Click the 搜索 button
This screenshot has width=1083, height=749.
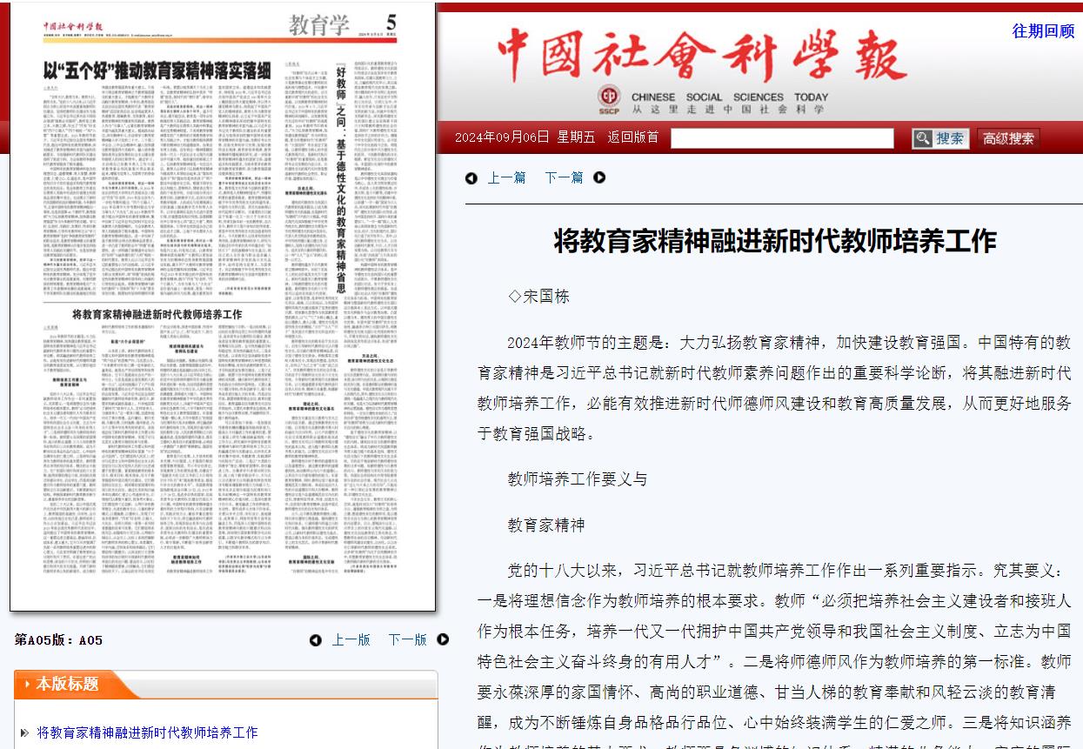tap(939, 138)
